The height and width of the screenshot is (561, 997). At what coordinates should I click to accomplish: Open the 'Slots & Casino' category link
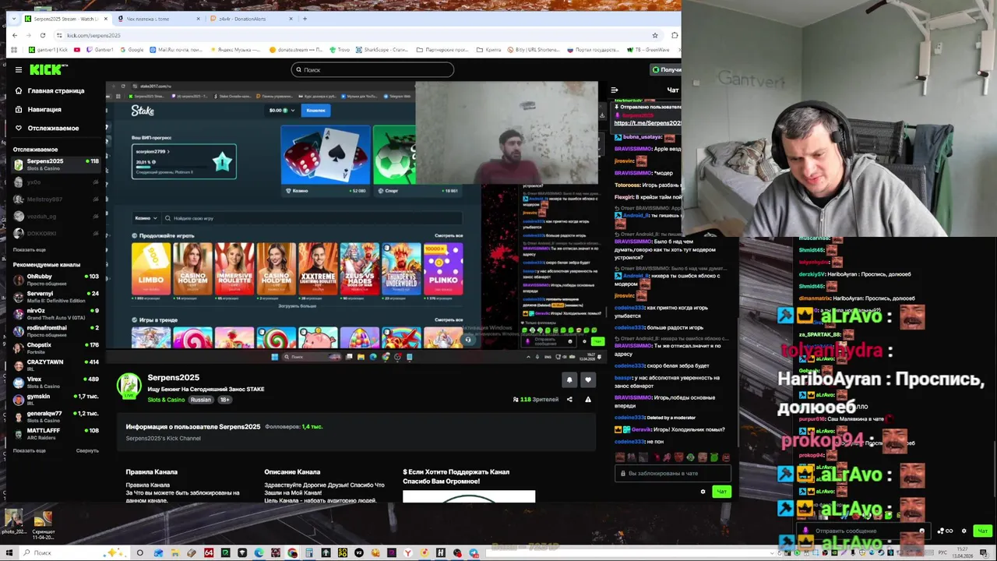tap(166, 400)
